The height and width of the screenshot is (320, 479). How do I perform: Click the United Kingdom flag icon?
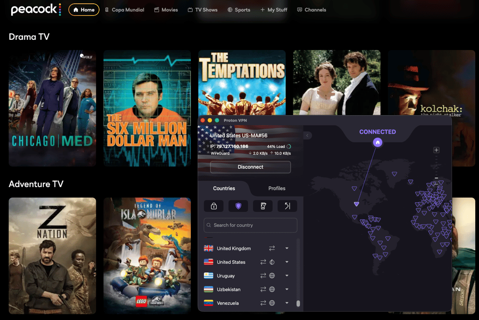209,248
